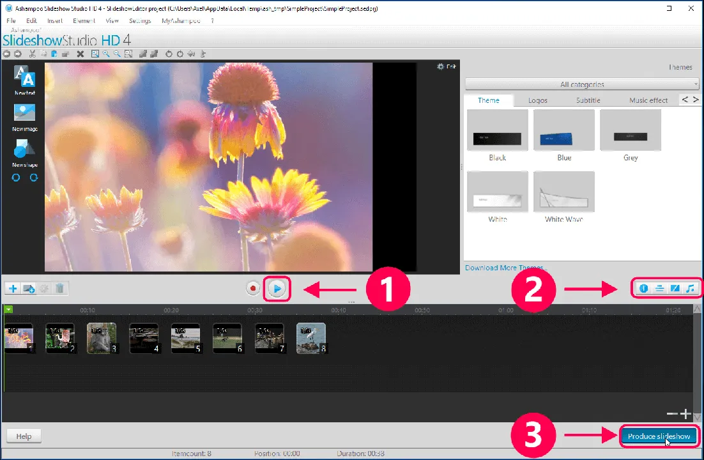Image resolution: width=704 pixels, height=460 pixels.
Task: Click the trash bin delete slide icon
Action: (x=59, y=288)
